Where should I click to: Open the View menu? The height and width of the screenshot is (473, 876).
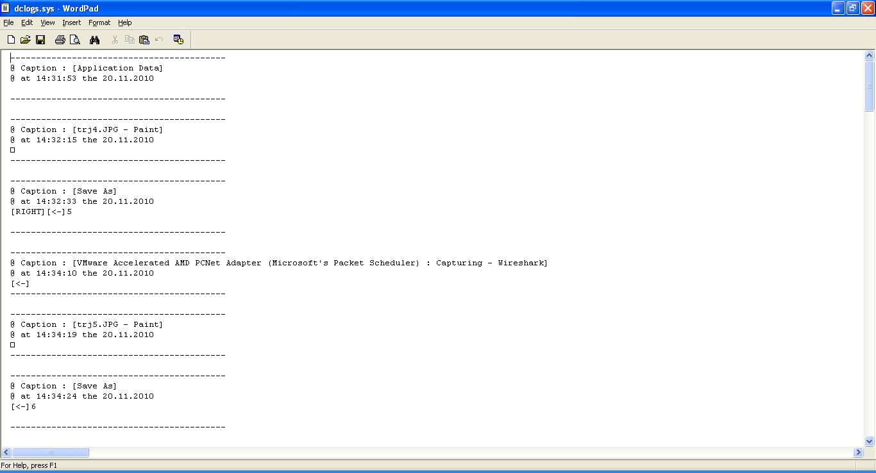47,22
